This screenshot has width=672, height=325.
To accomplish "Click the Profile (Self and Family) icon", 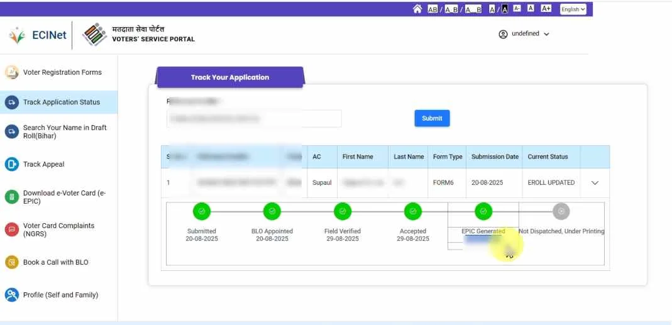I will (x=12, y=295).
